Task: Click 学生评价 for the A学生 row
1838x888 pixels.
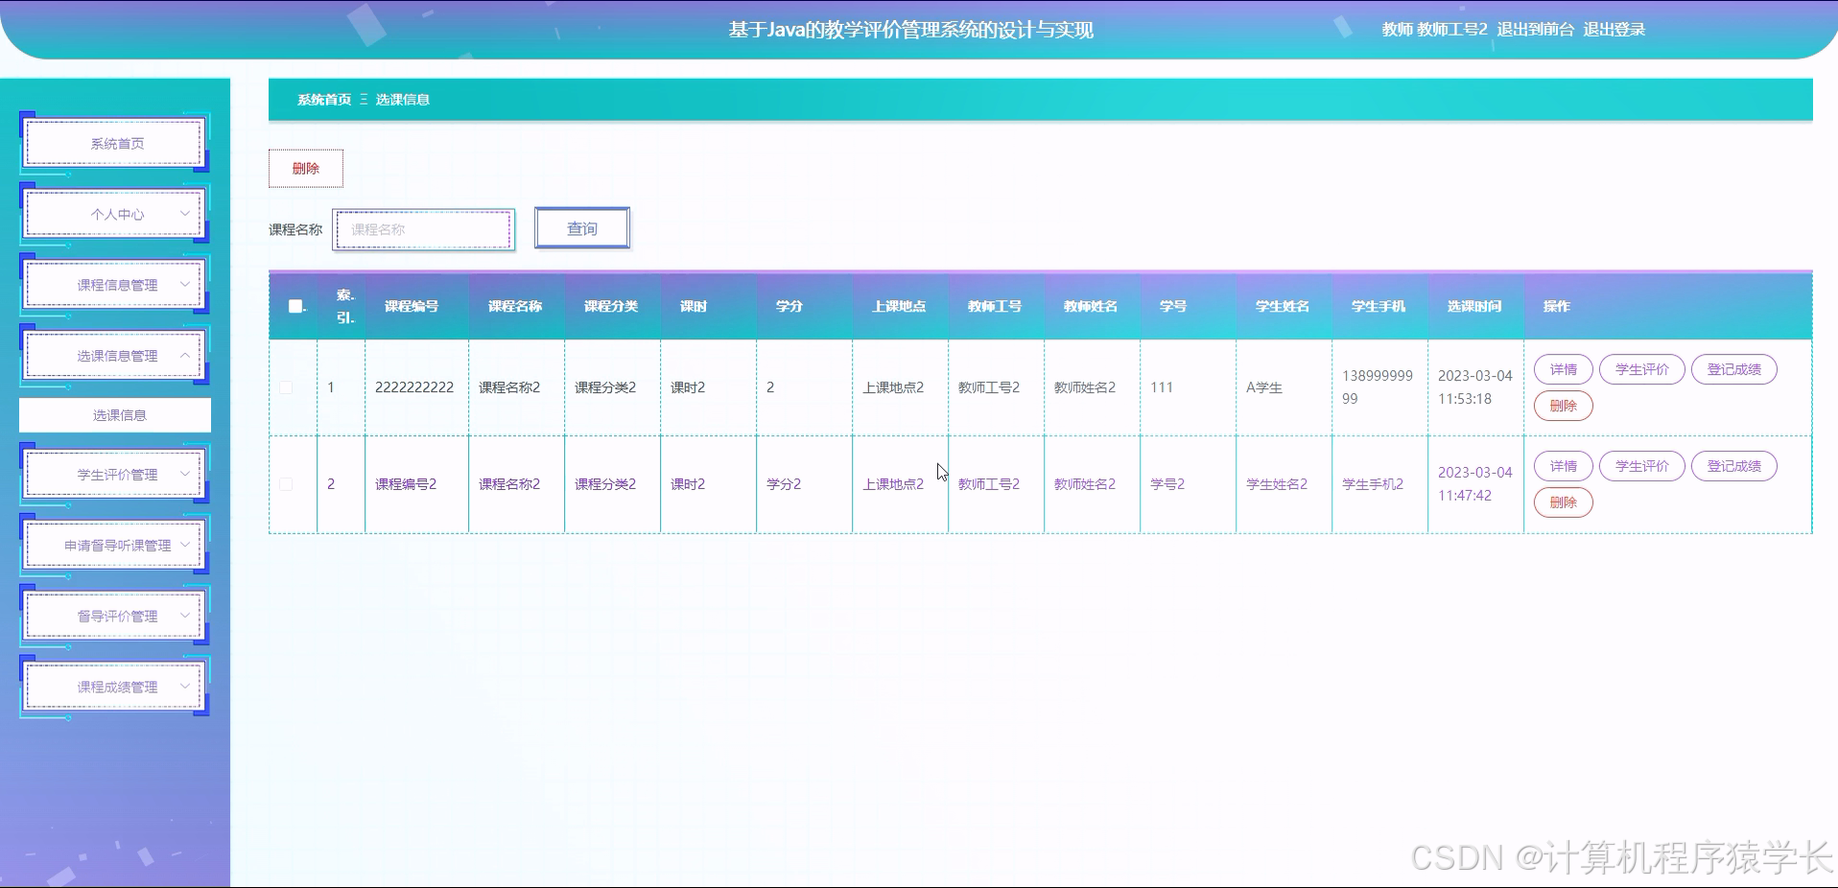Action: pyautogui.click(x=1642, y=369)
